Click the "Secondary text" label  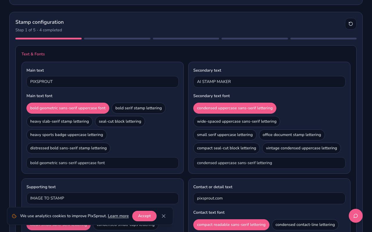[207, 70]
